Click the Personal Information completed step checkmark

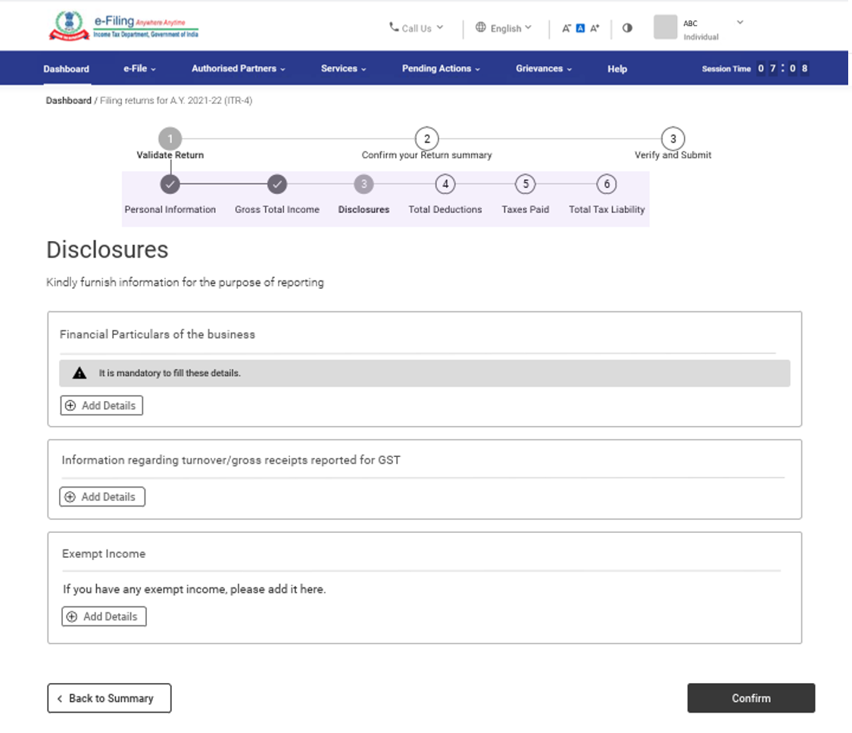tap(170, 184)
